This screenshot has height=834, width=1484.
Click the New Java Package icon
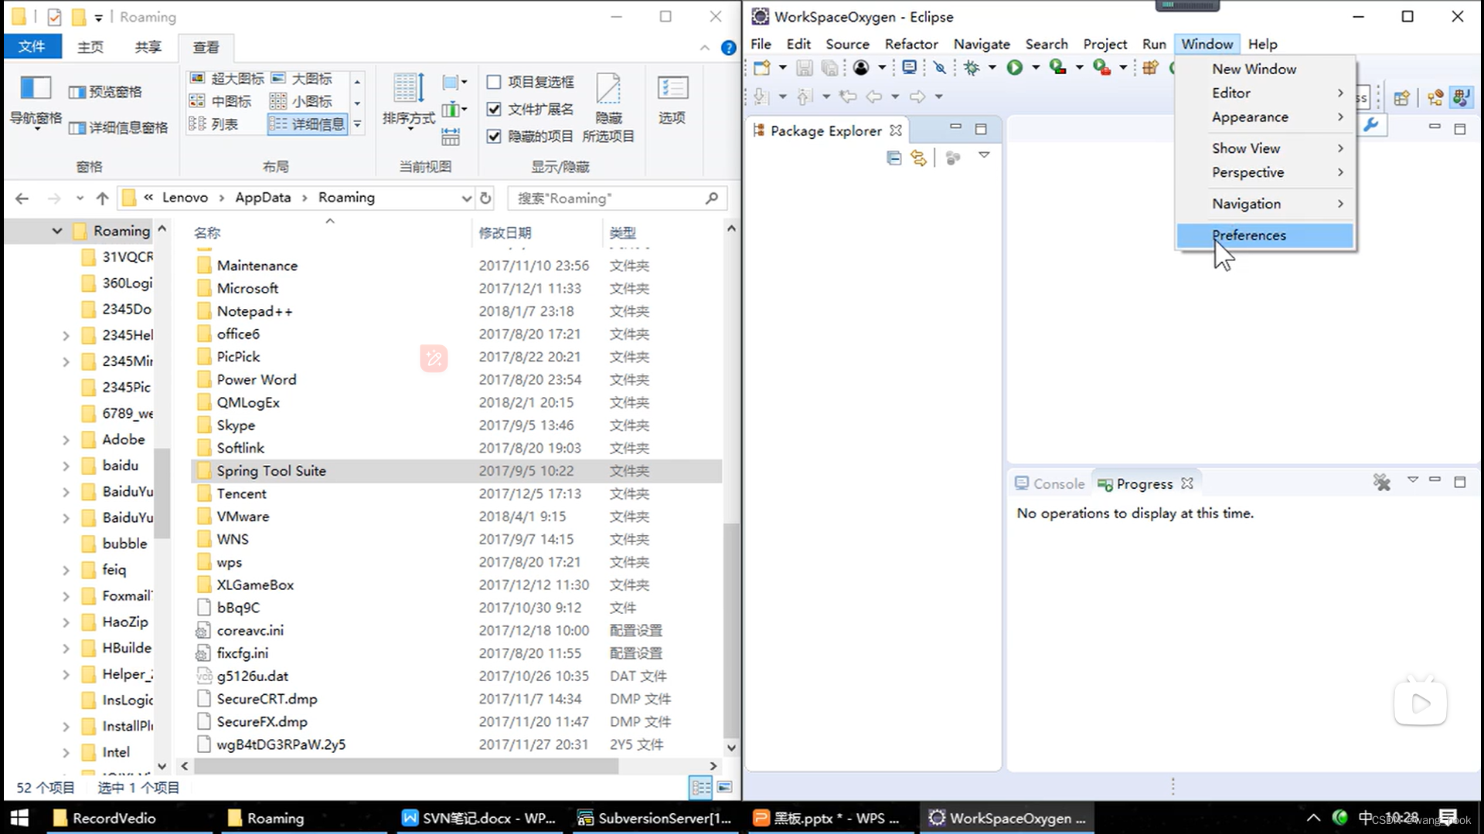point(1150,68)
